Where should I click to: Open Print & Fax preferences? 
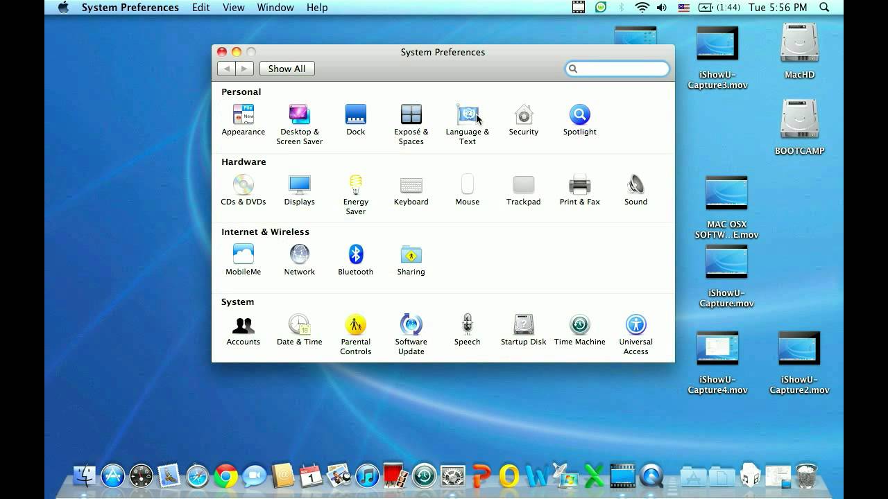(579, 190)
